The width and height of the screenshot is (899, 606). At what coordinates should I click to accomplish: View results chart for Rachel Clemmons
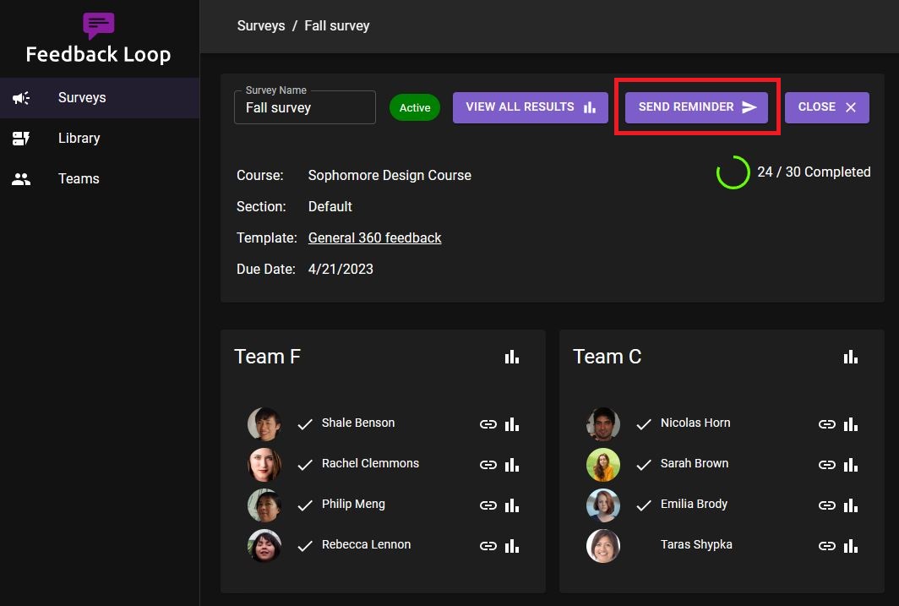(512, 465)
